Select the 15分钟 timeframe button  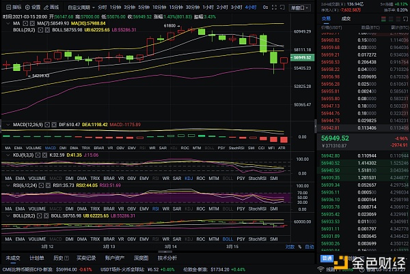[176, 7]
